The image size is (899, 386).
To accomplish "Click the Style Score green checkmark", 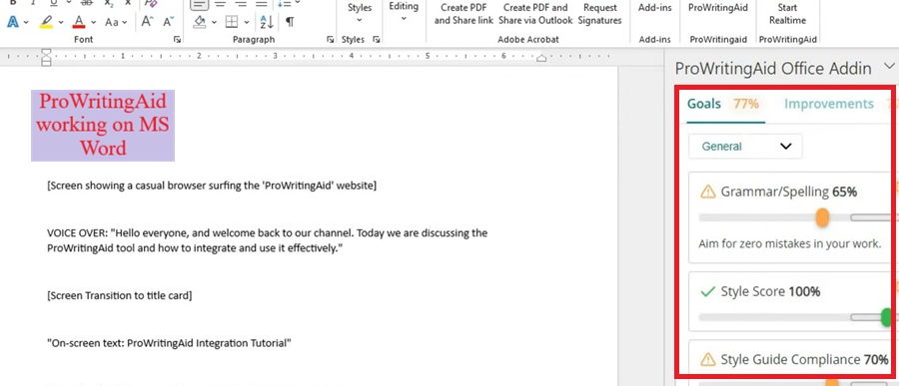I will click(x=708, y=292).
